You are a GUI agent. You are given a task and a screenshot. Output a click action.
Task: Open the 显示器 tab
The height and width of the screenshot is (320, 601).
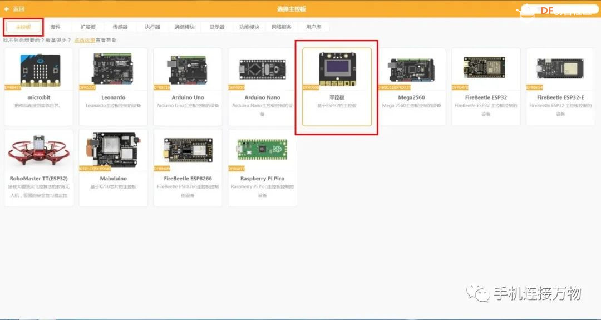pyautogui.click(x=217, y=27)
